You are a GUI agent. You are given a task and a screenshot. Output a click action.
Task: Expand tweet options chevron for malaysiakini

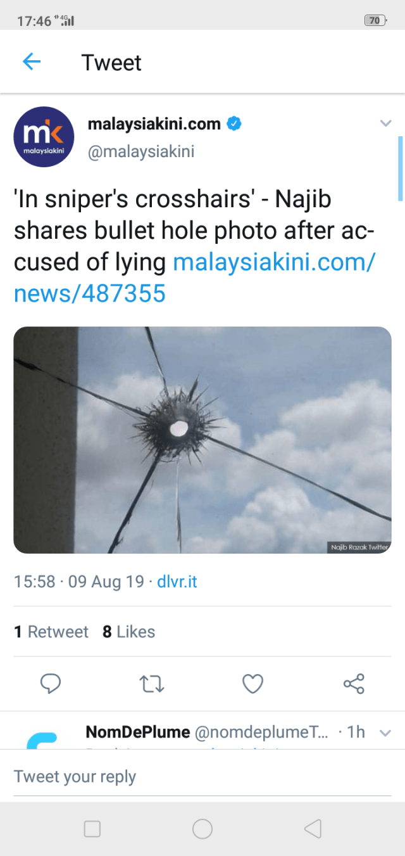[x=385, y=124]
